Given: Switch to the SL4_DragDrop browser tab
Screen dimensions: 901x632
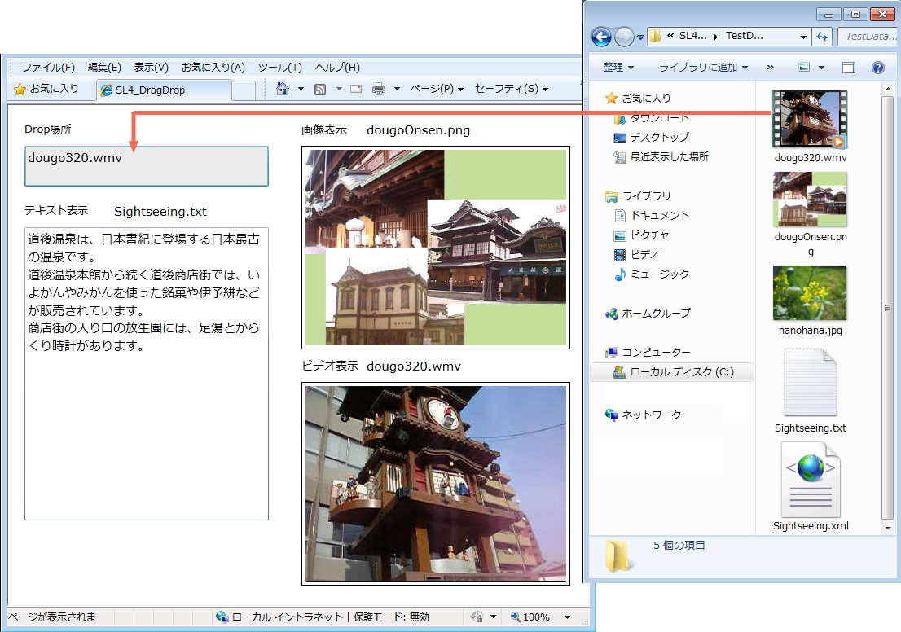Looking at the screenshot, I should (163, 90).
